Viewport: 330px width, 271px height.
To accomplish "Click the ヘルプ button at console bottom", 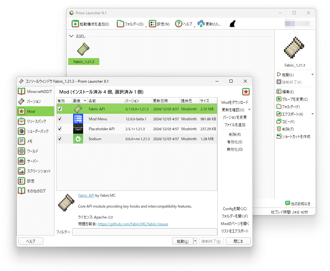I will 31,241.
